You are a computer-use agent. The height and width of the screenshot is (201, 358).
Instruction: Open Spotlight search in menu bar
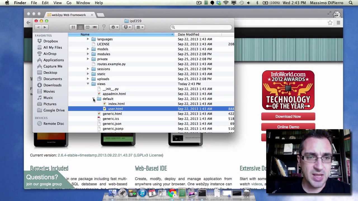[x=351, y=3]
